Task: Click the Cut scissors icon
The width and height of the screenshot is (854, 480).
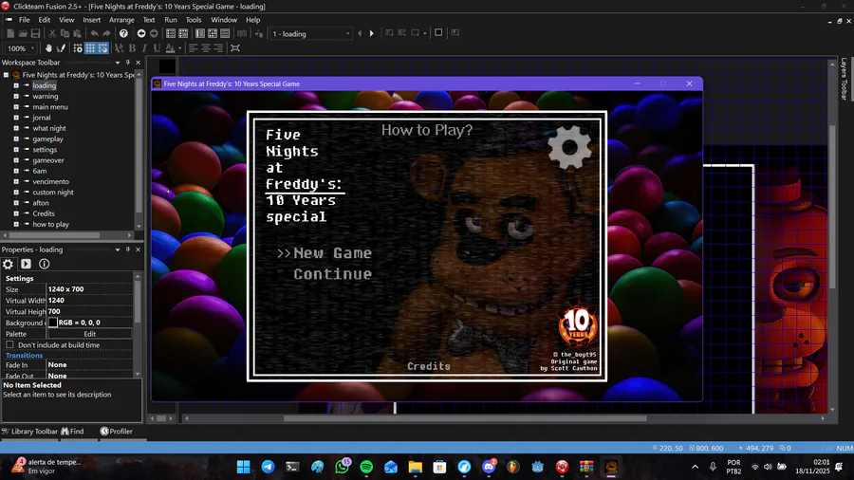Action: [x=52, y=34]
